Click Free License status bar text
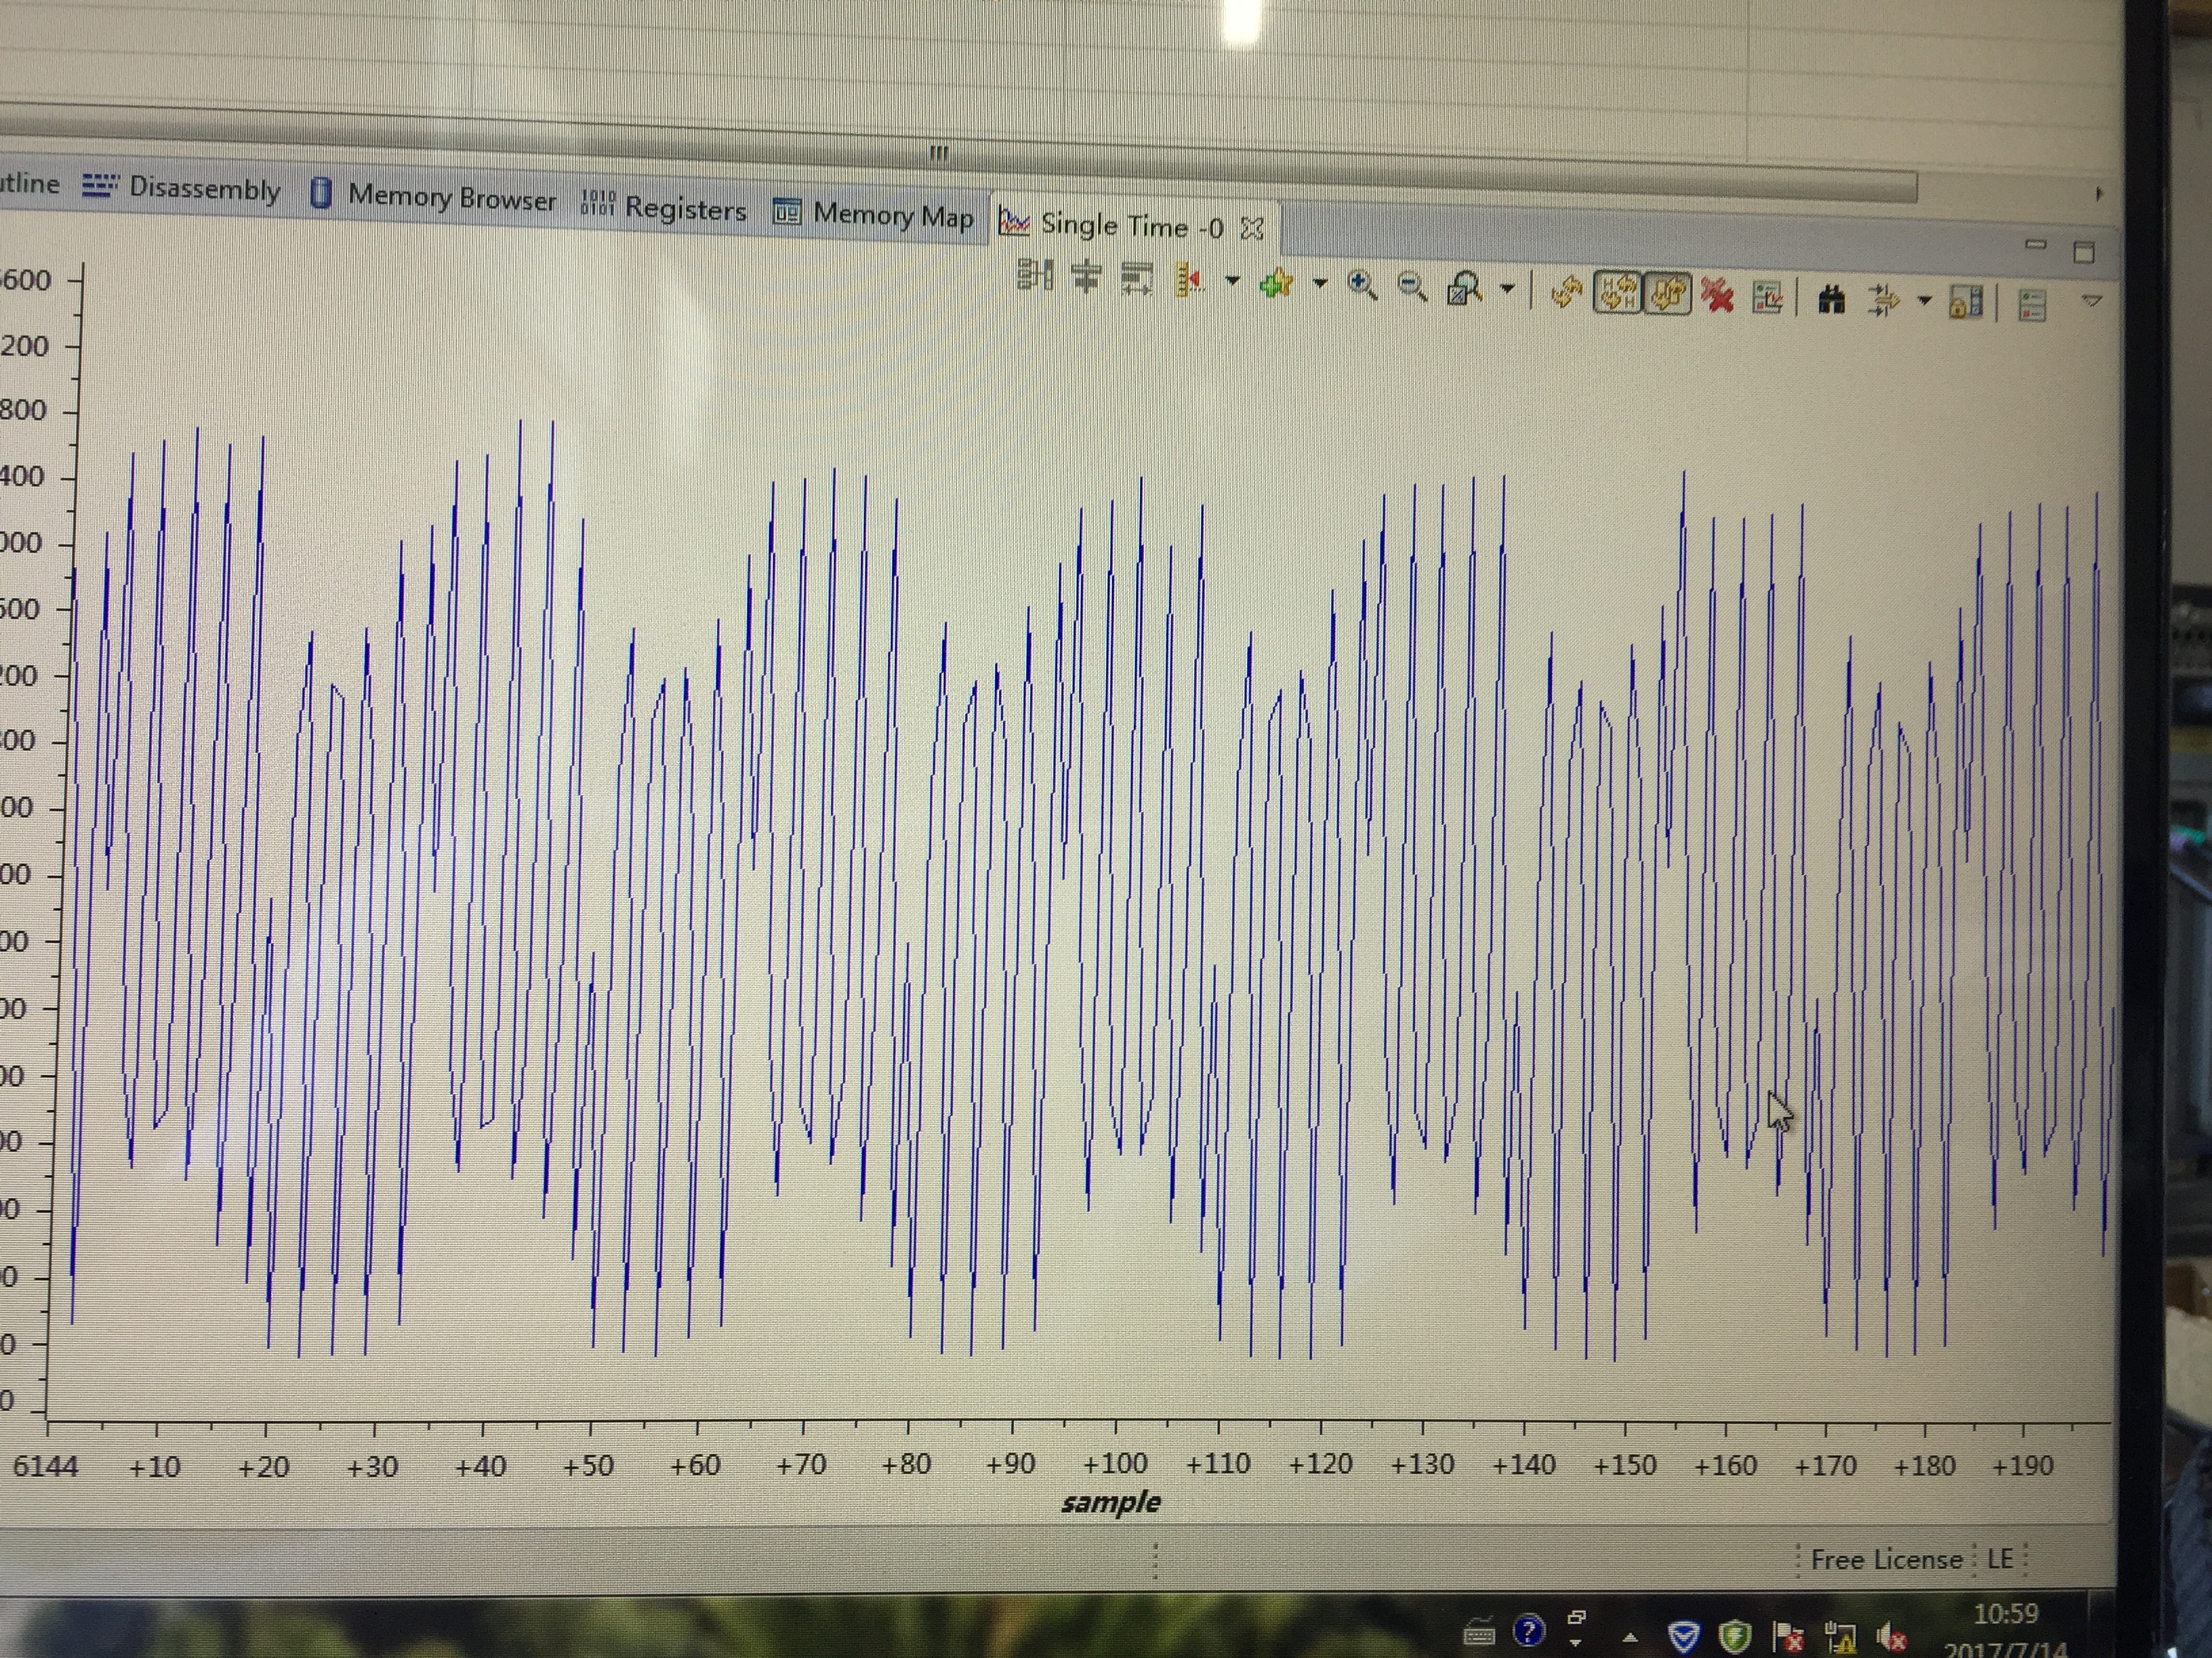The height and width of the screenshot is (1658, 2212). coord(1886,1559)
